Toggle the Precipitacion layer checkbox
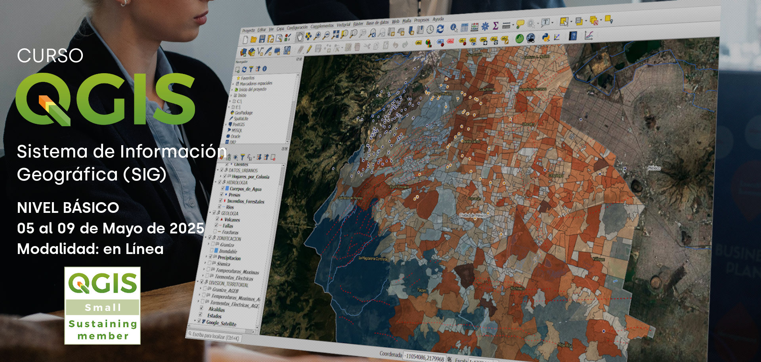 pos(210,256)
